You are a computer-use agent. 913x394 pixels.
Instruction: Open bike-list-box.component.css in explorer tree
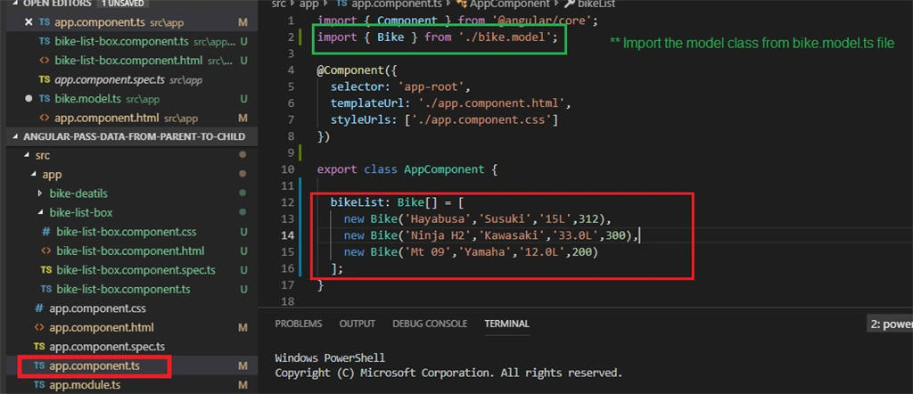click(127, 232)
